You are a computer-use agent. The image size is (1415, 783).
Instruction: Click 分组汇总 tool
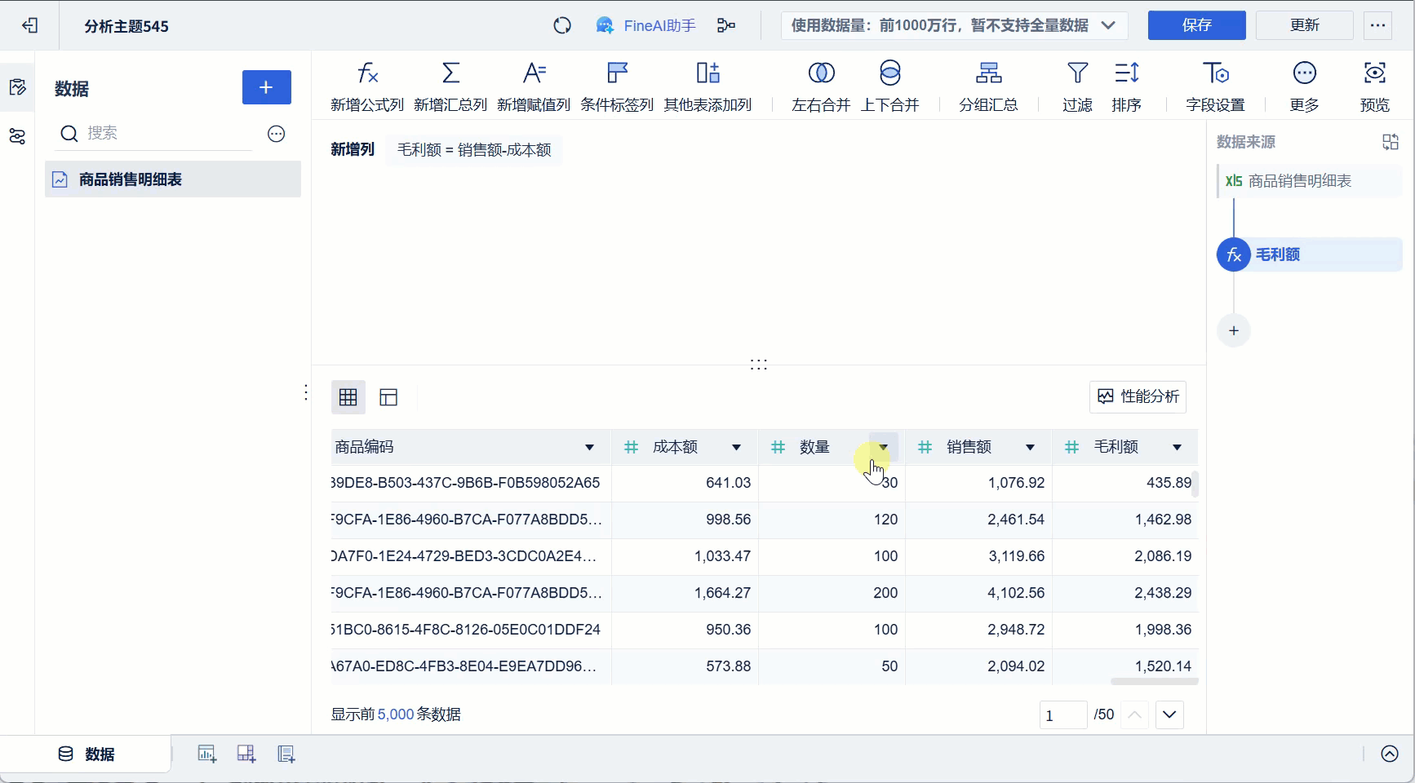pyautogui.click(x=988, y=86)
